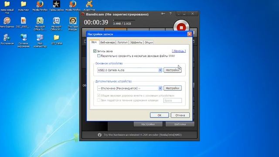This screenshot has width=279, height=157.
Task: Select the Microsoft Office Excel shortcut
Action: (x=40, y=24)
